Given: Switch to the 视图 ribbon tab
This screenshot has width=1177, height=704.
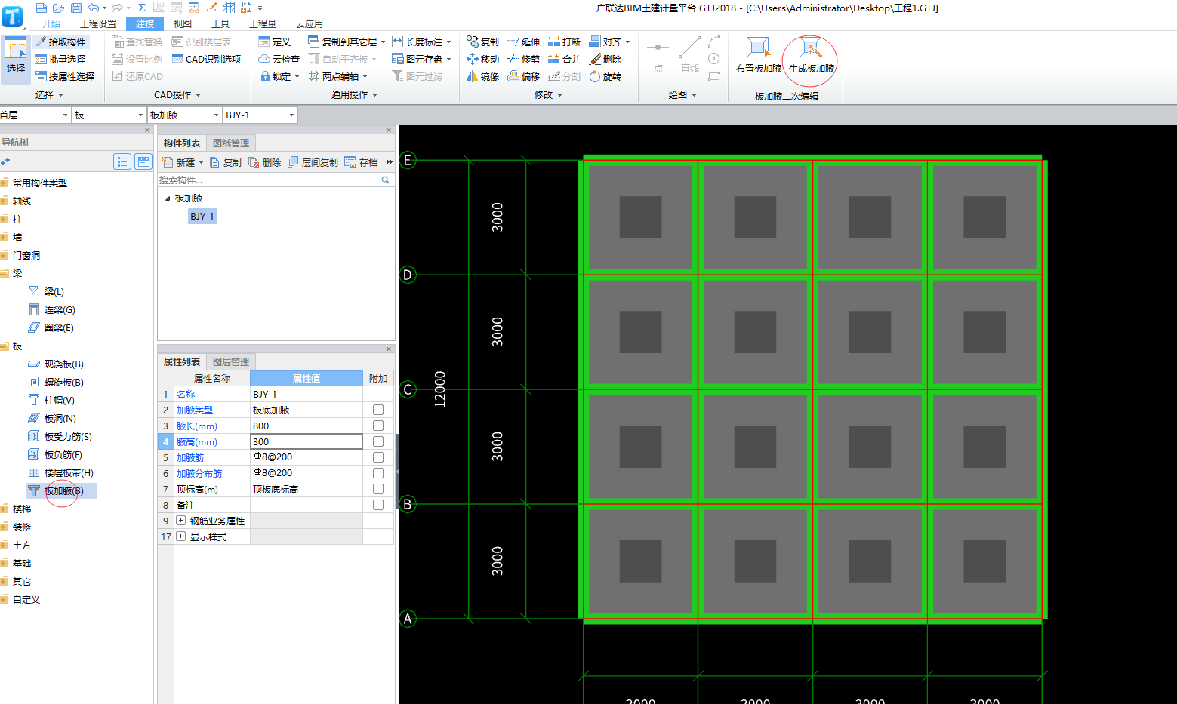Looking at the screenshot, I should pyautogui.click(x=183, y=23).
